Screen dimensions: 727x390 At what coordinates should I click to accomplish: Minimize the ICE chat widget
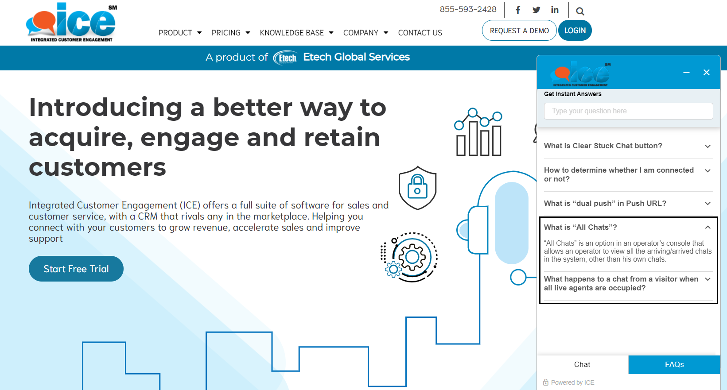[686, 72]
